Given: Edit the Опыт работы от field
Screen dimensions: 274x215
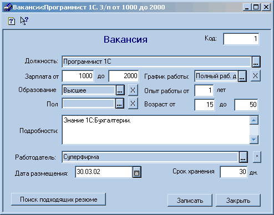Looking at the screenshot, I should click(x=204, y=90).
